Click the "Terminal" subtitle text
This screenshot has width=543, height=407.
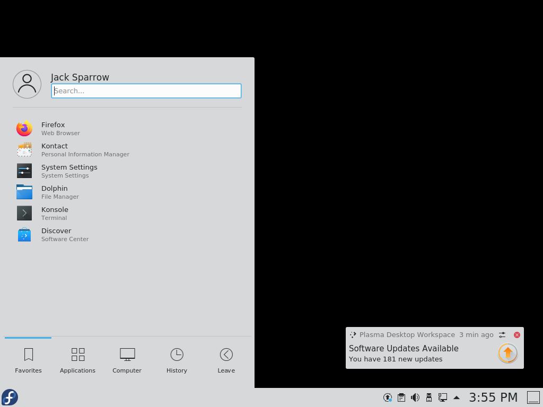(x=54, y=218)
